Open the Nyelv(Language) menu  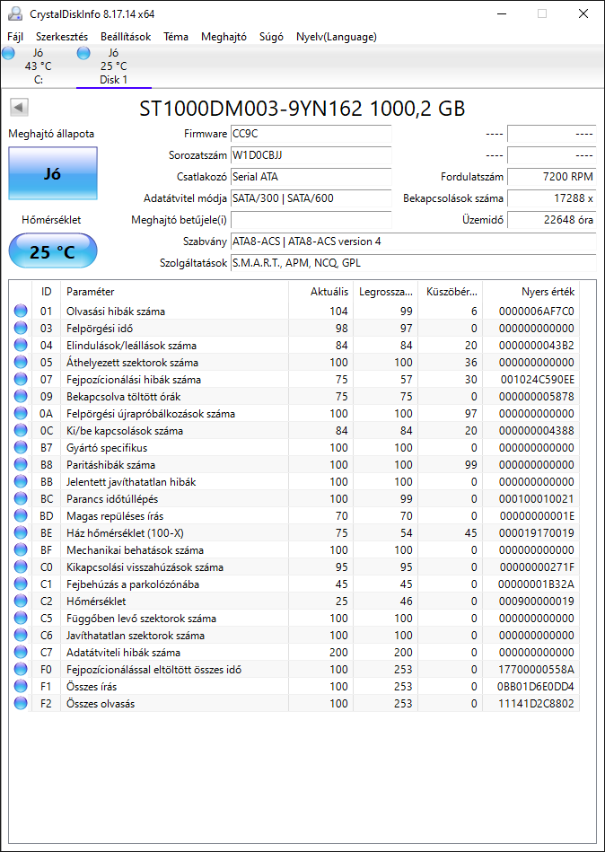pyautogui.click(x=337, y=37)
